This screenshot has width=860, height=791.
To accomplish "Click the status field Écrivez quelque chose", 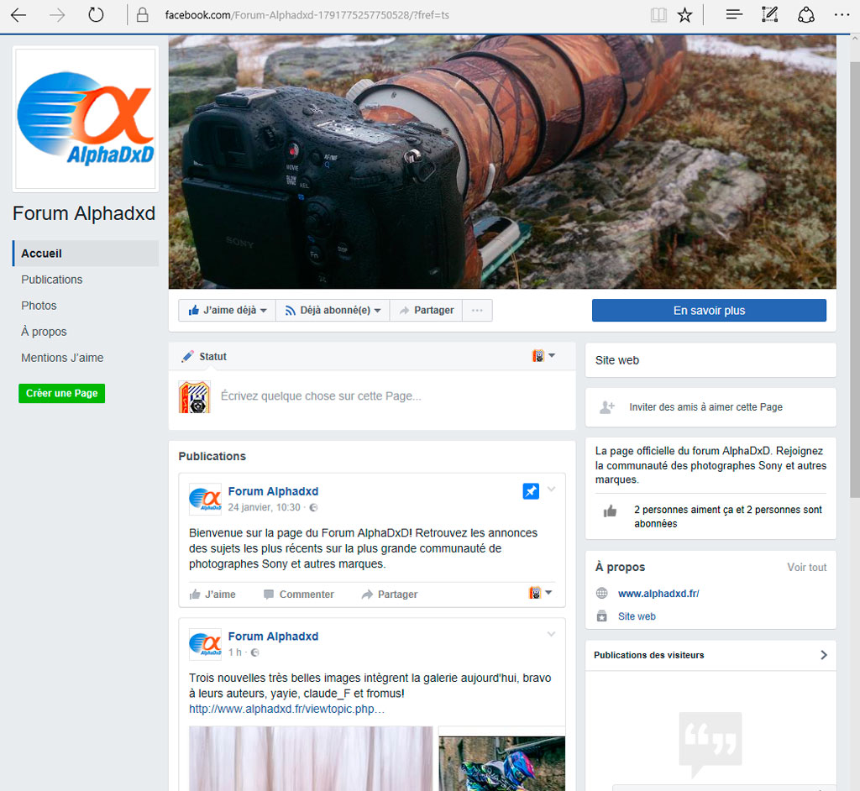I will 321,396.
